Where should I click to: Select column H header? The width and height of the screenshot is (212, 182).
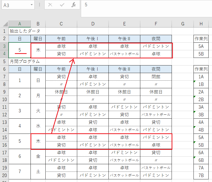201,24
